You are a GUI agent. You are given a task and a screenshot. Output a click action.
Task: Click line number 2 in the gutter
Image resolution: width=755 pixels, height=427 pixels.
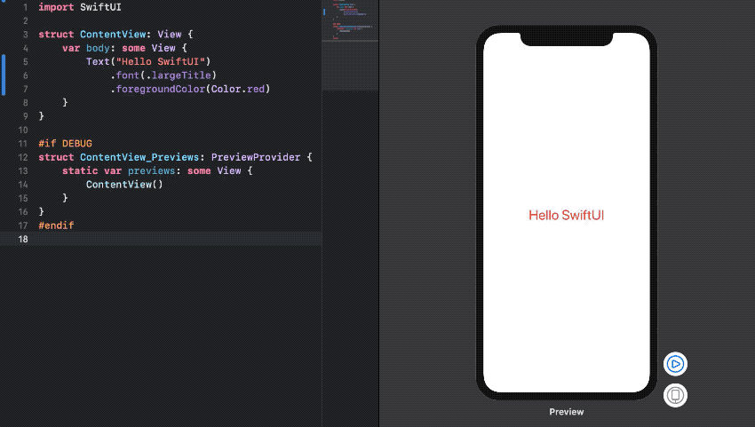coord(25,20)
